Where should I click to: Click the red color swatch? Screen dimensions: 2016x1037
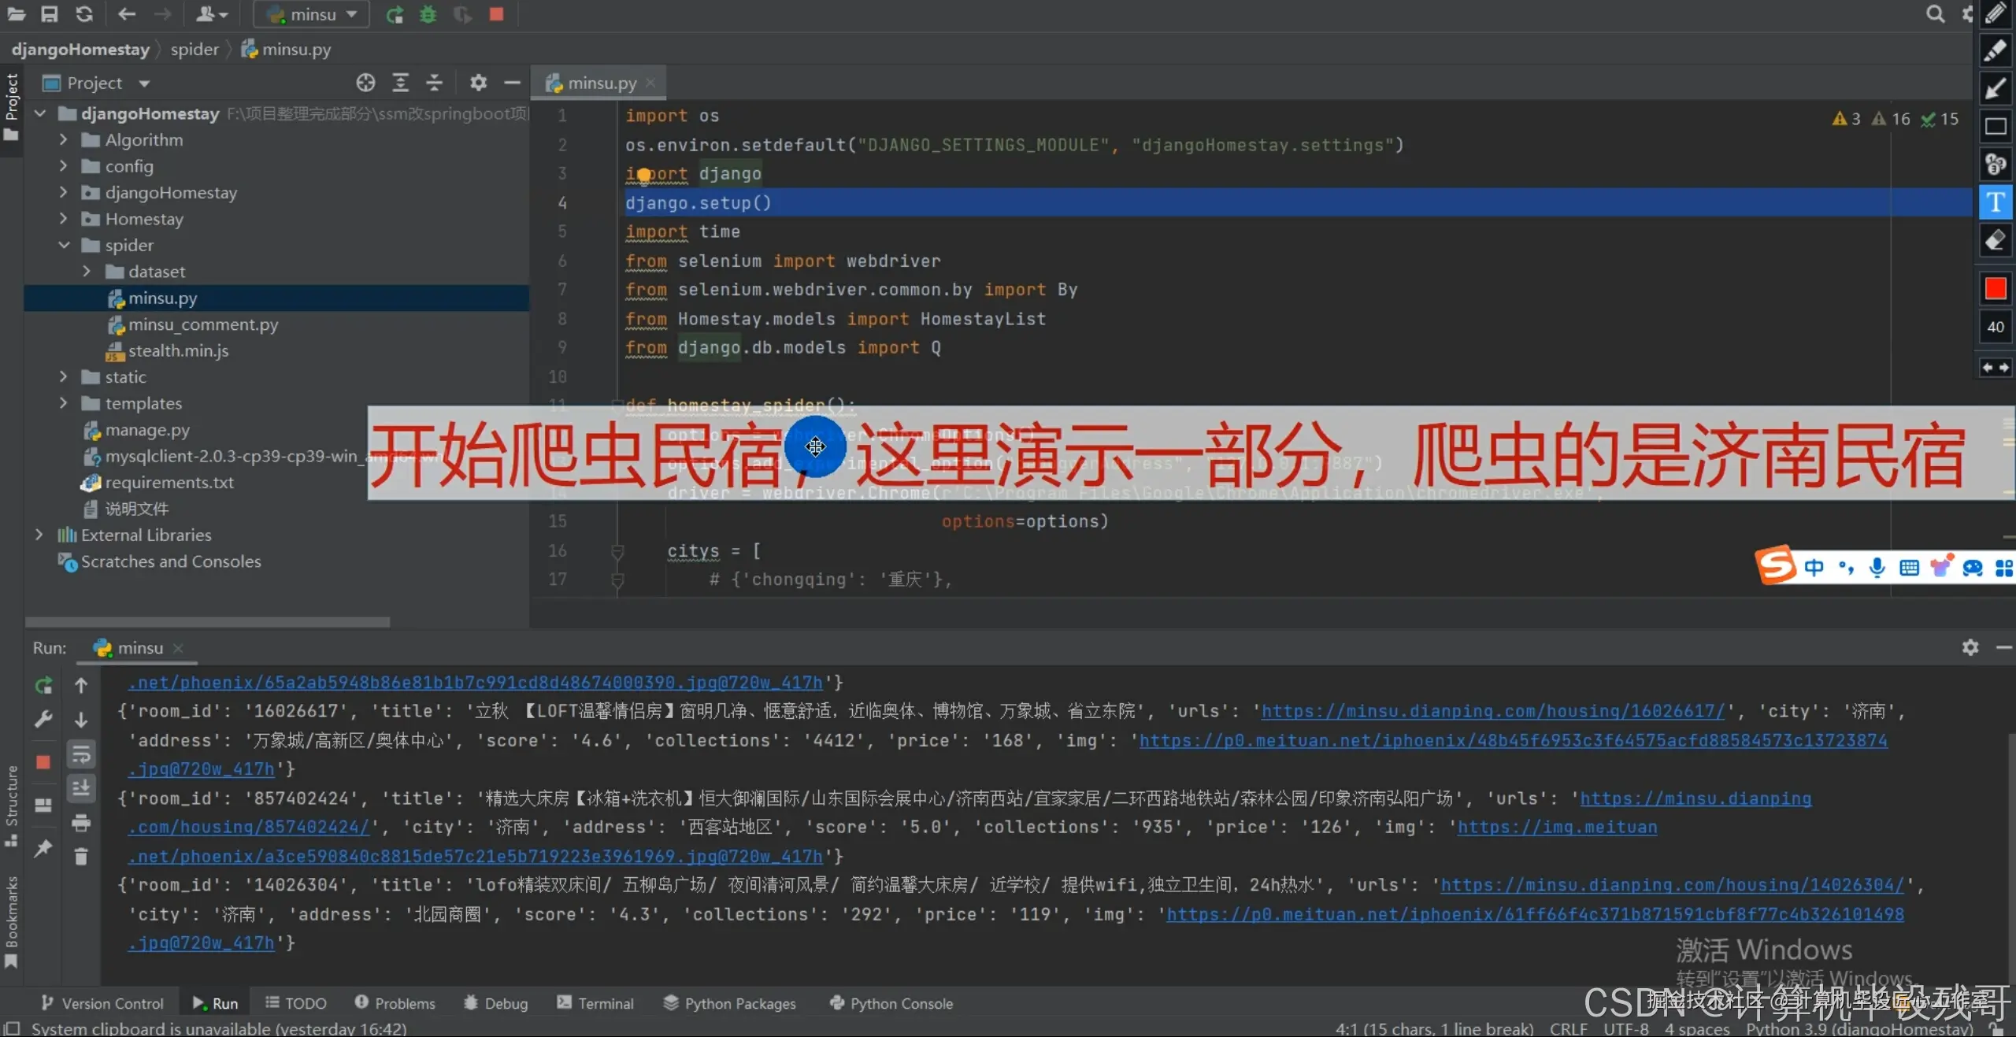point(1995,289)
